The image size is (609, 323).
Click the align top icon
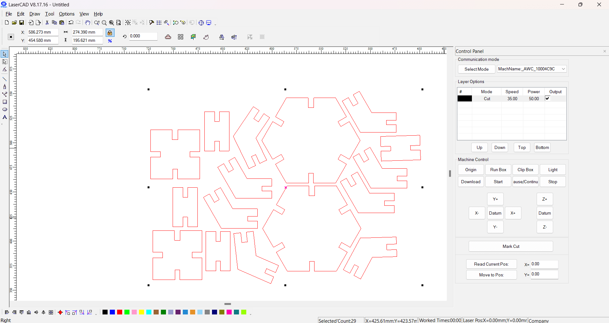(22, 312)
